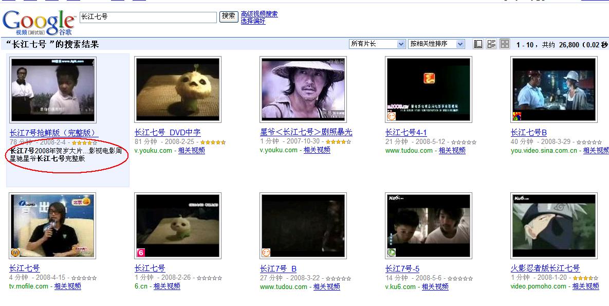Click star rating of 长江七号 DVD中字
The height and width of the screenshot is (306, 609).
(213, 142)
